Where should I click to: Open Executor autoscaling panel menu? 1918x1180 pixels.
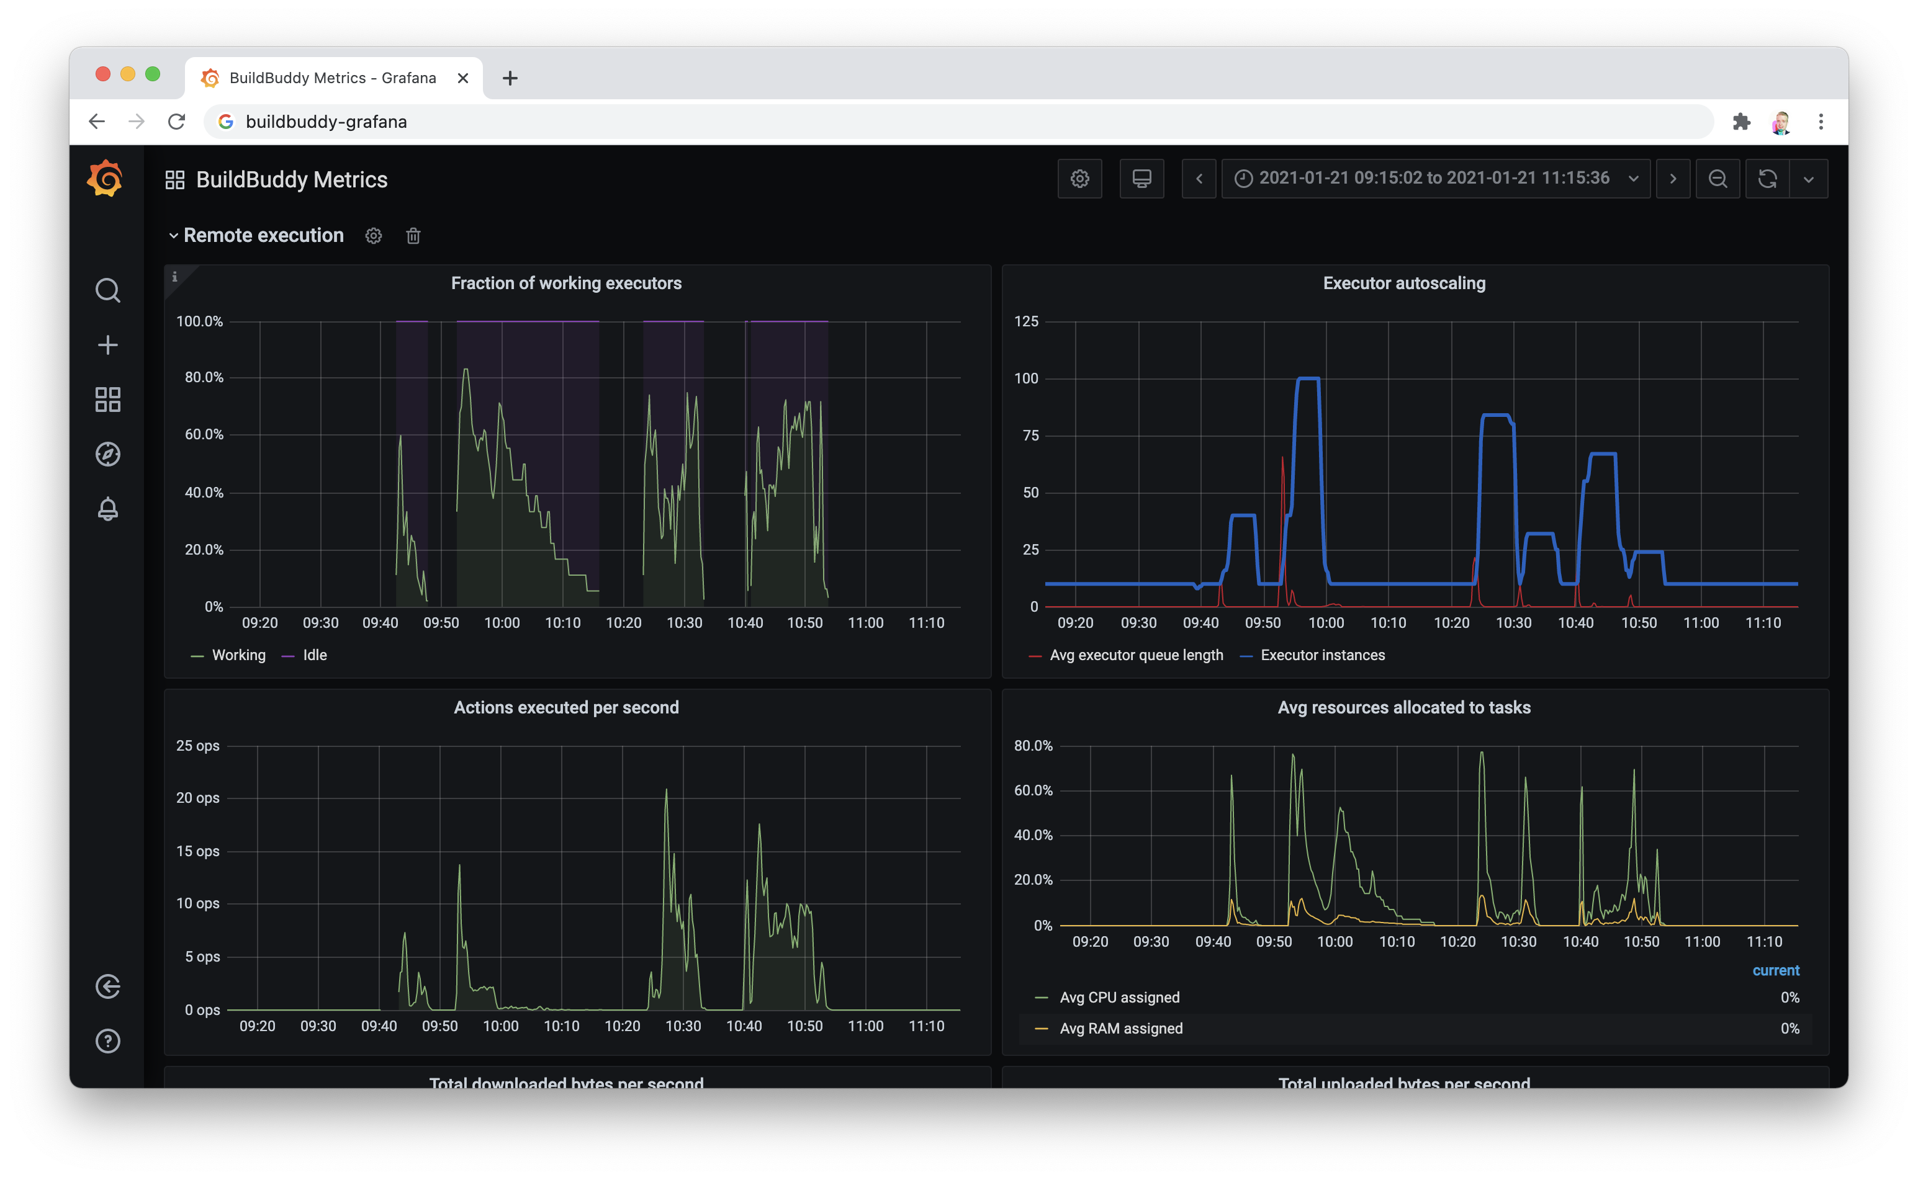click(x=1403, y=284)
